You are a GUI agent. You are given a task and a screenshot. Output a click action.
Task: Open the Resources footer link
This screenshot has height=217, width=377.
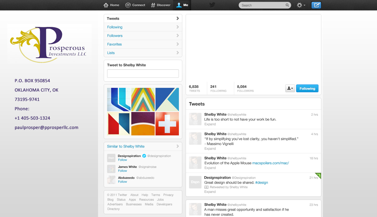pyautogui.click(x=146, y=200)
